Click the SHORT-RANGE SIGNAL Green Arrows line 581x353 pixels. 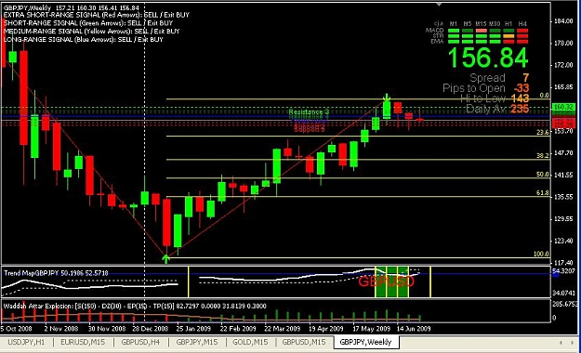point(87,23)
